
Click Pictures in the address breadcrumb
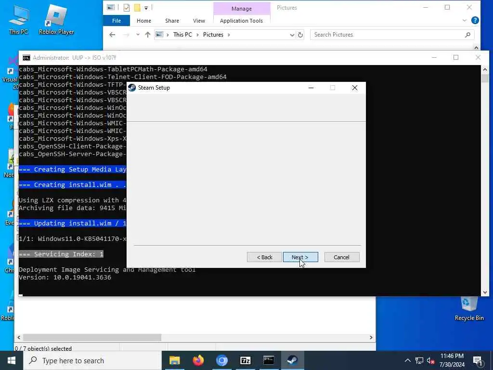[x=213, y=35]
